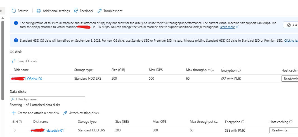The width and height of the screenshot is (298, 137).
Task: Click the OS disk section heading
Action: (16, 52)
